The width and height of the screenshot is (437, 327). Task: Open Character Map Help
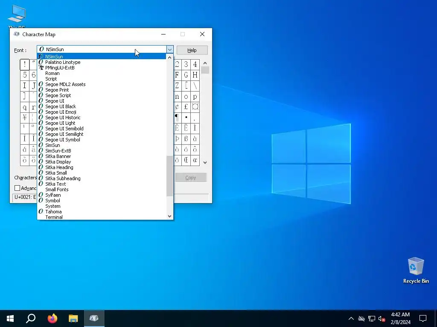(192, 50)
